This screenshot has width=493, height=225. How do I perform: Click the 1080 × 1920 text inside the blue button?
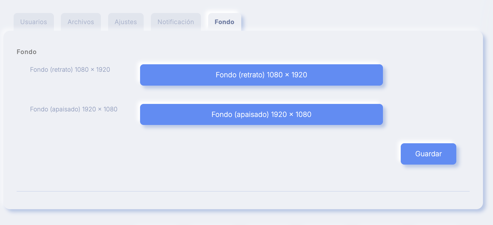[x=287, y=75]
